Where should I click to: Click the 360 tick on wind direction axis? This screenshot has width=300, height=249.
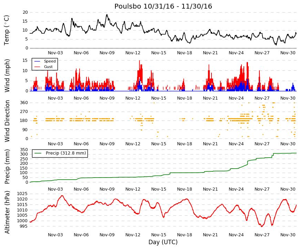(24, 103)
